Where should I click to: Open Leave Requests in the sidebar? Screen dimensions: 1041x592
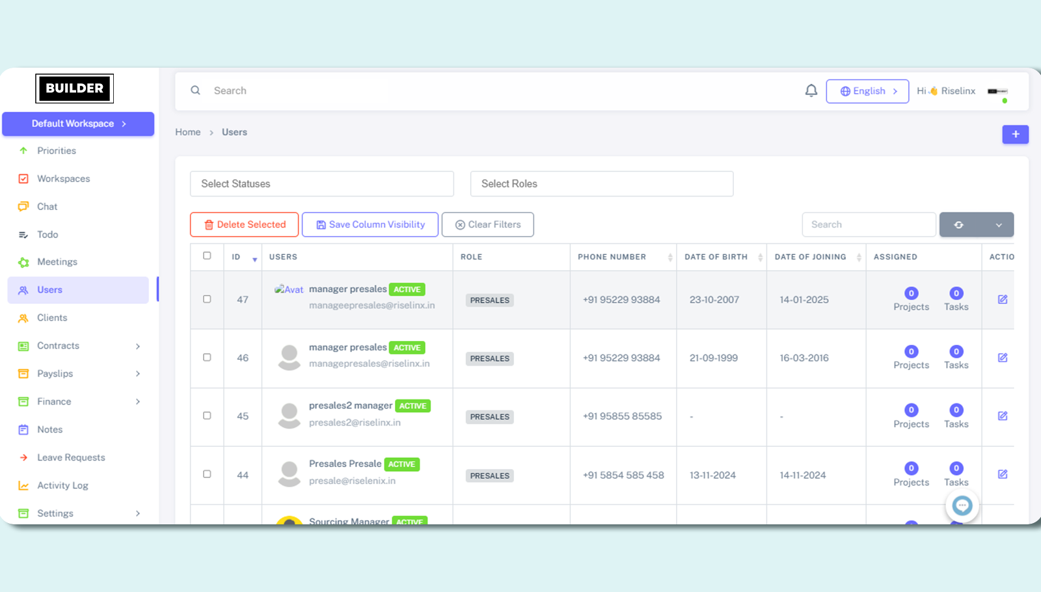(x=71, y=457)
